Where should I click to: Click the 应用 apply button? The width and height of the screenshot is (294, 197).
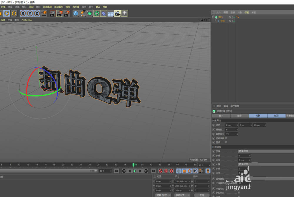tap(202, 195)
